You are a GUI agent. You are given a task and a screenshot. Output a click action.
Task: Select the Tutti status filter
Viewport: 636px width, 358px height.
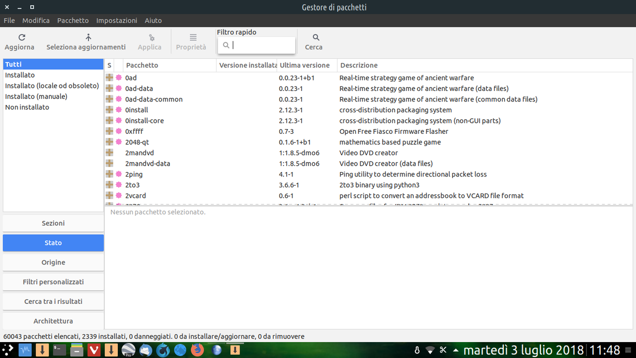pyautogui.click(x=53, y=64)
